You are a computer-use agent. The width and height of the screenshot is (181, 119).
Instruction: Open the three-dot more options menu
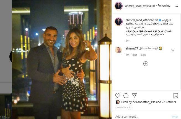click(176, 6)
